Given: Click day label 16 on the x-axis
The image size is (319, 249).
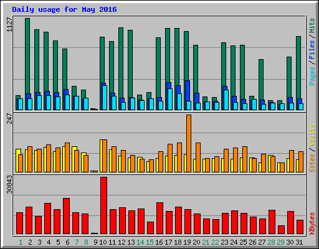Looking at the screenshot, I should coord(159,242).
